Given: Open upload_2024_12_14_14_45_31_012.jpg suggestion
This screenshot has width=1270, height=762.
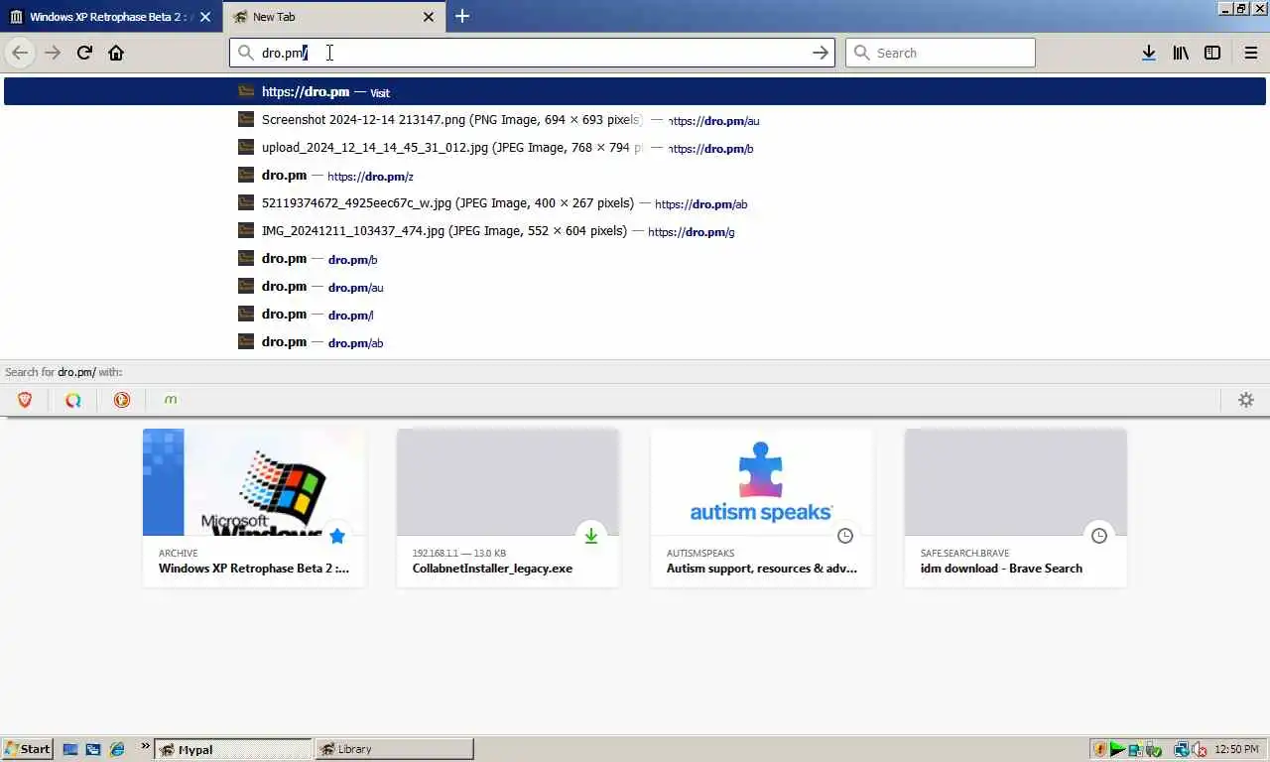Looking at the screenshot, I should [635, 148].
